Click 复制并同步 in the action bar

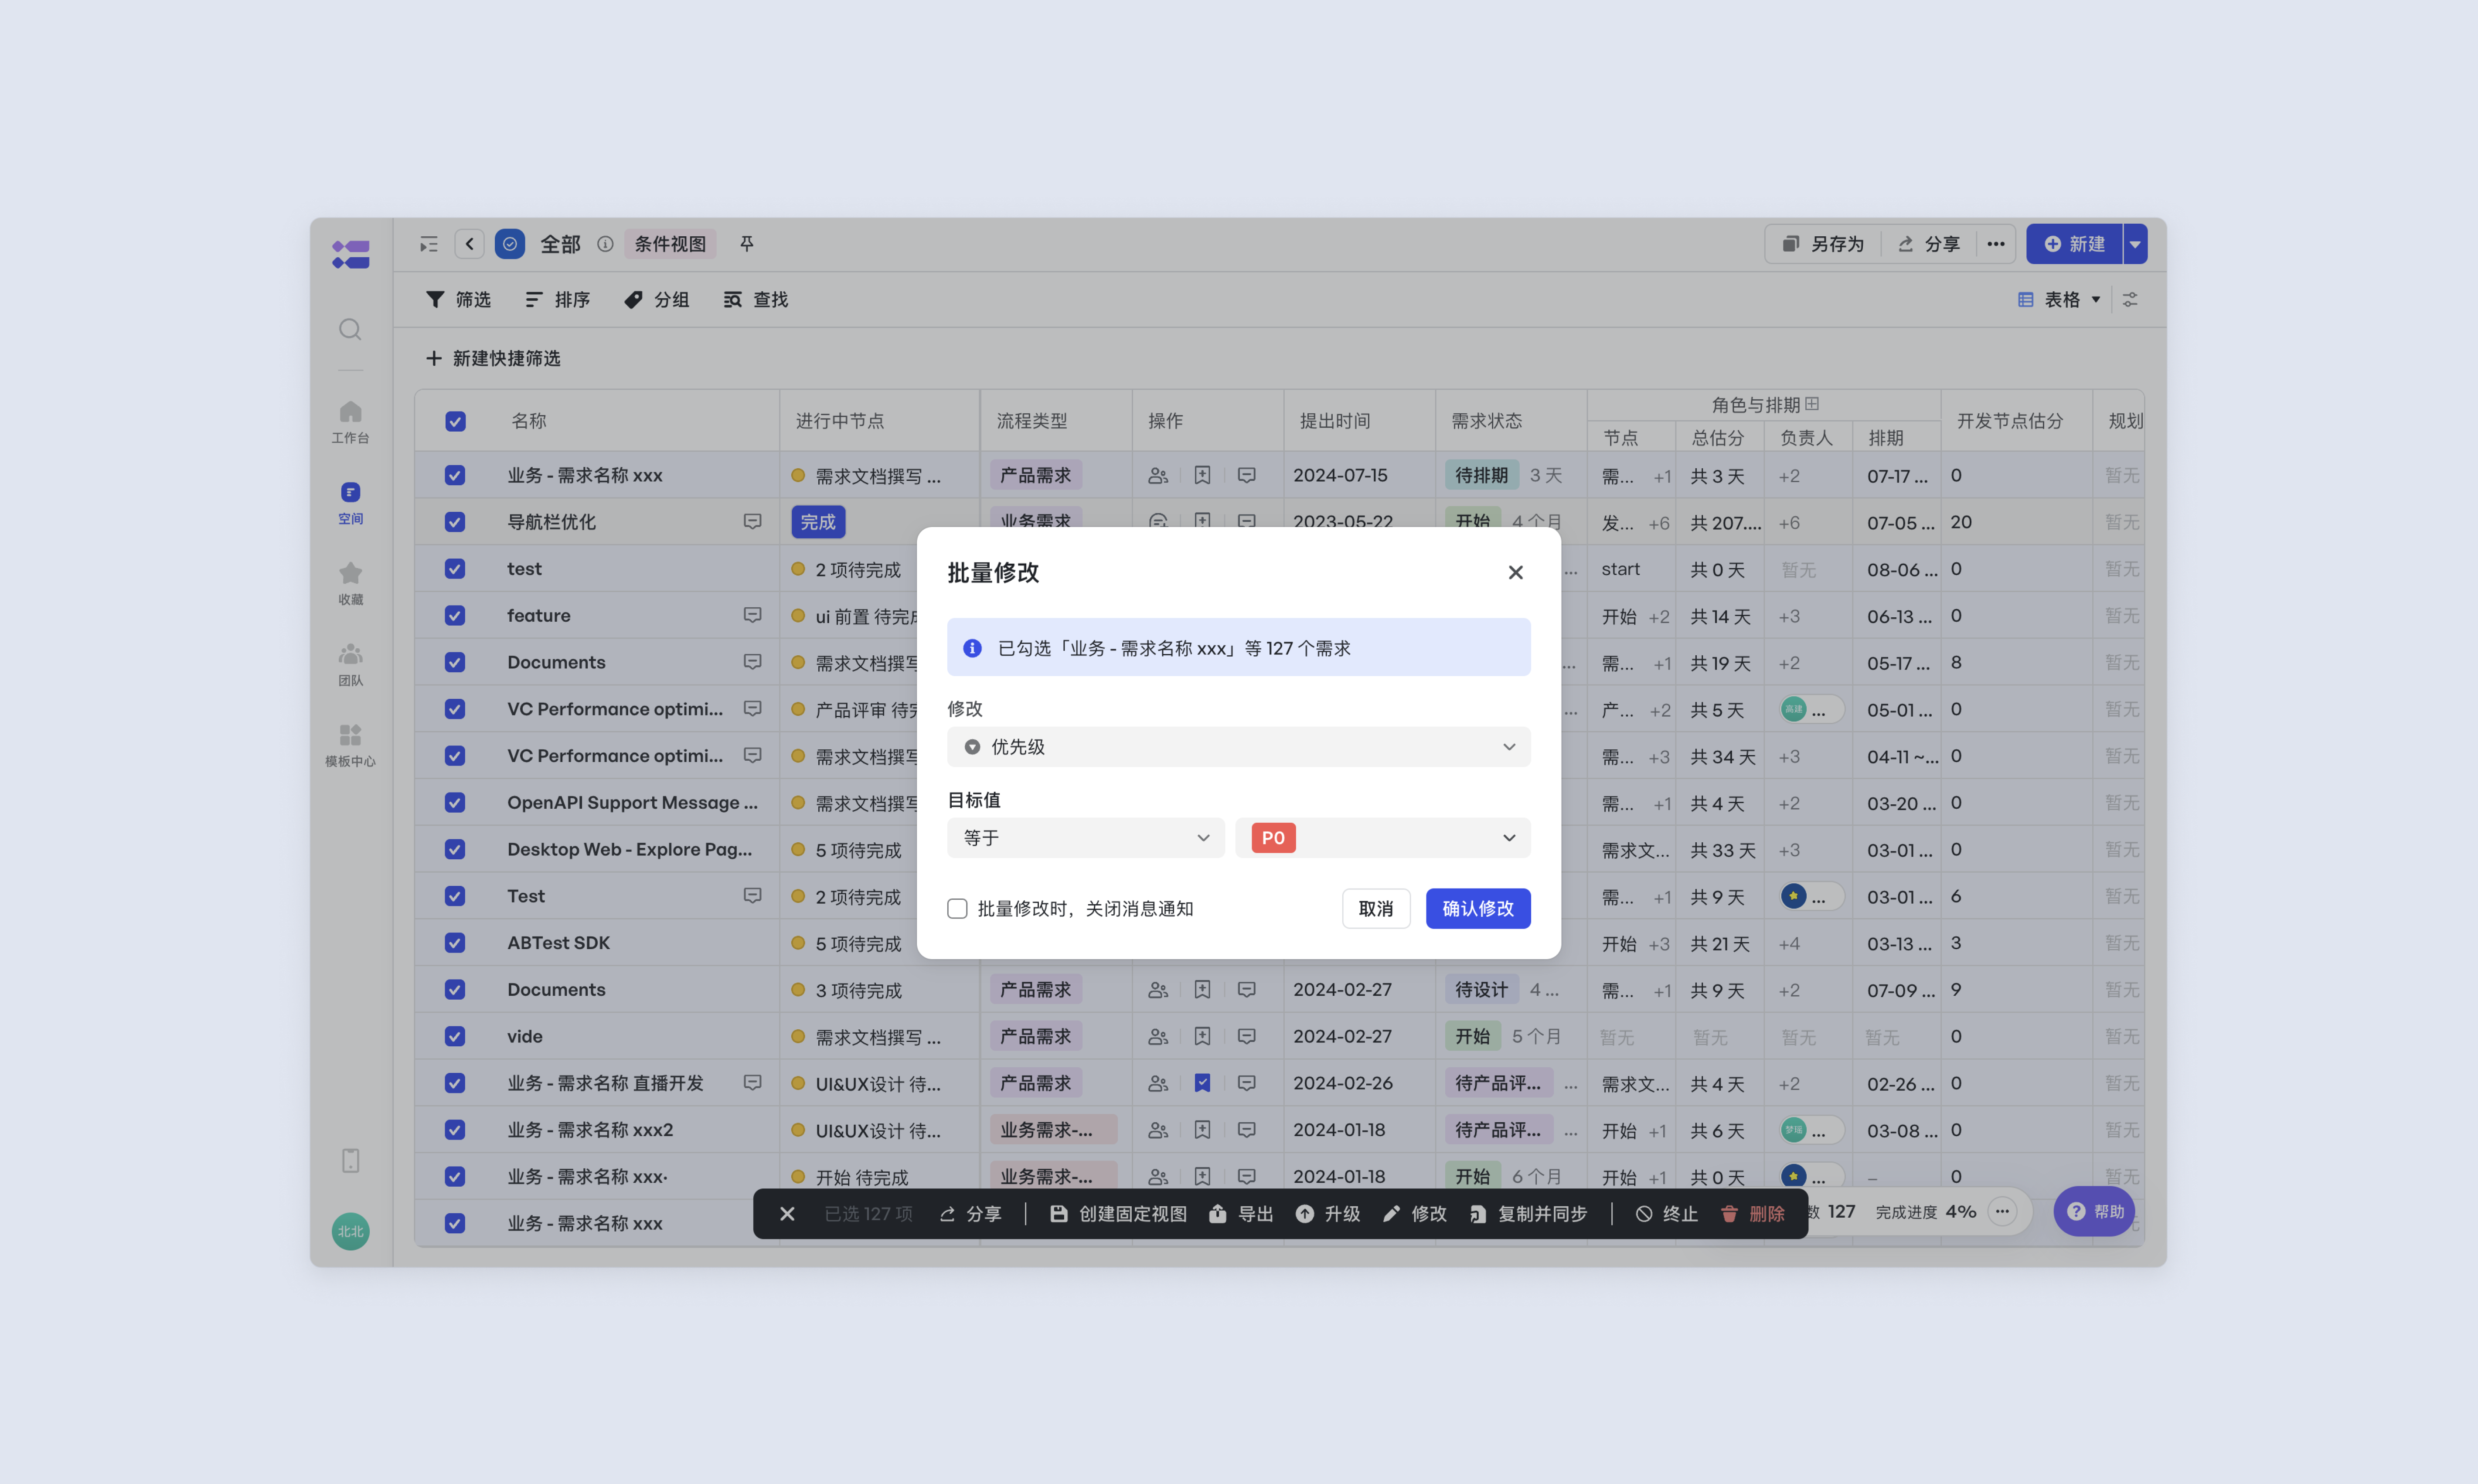(1528, 1214)
